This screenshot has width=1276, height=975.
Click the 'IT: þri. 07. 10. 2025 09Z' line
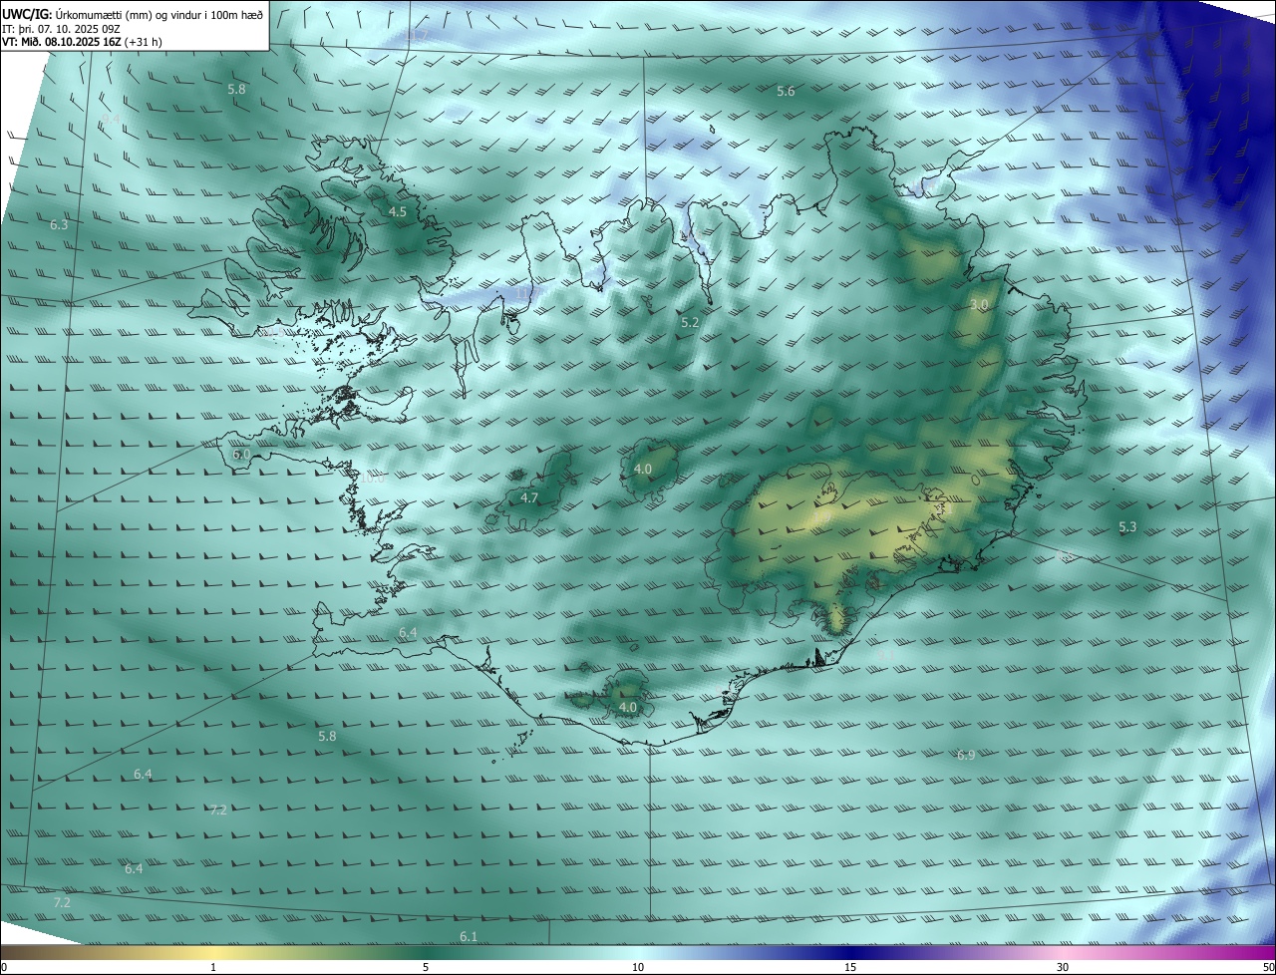(62, 28)
